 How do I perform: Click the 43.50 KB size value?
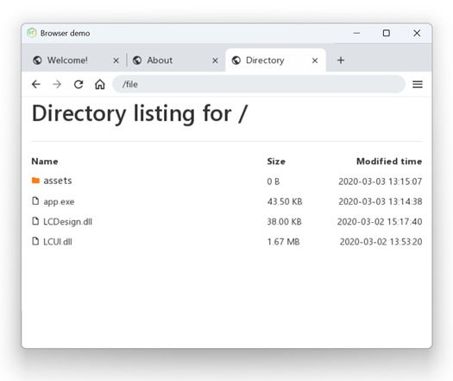pyautogui.click(x=285, y=201)
